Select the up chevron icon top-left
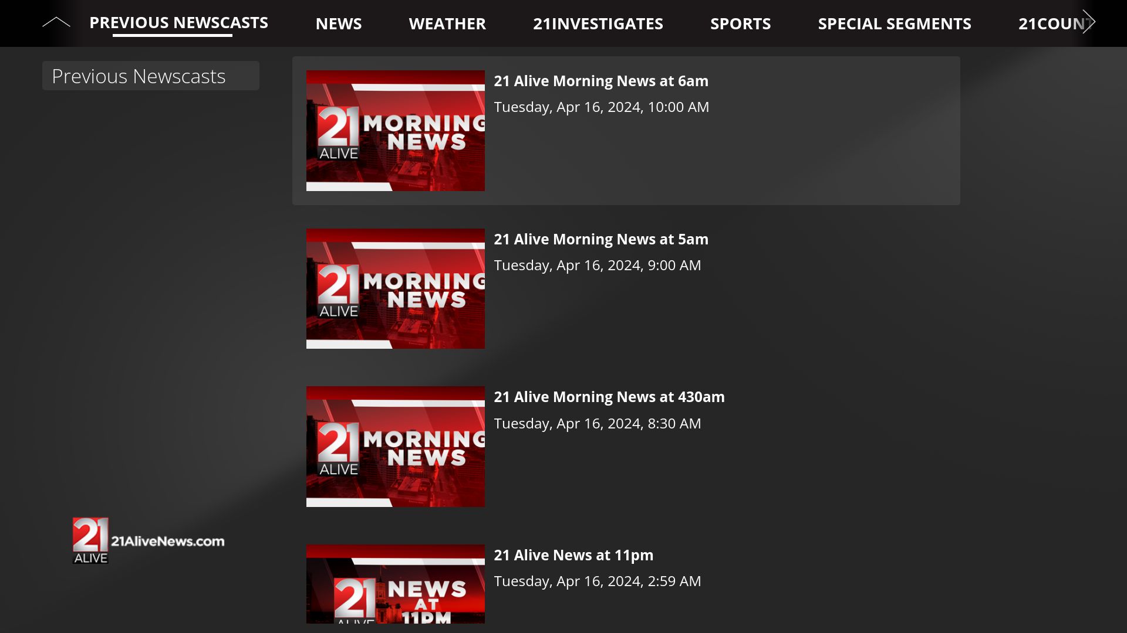 (56, 22)
